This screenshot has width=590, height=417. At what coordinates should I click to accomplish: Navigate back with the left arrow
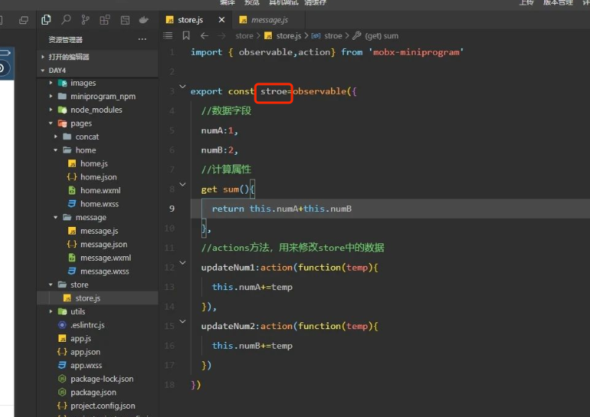click(x=204, y=36)
